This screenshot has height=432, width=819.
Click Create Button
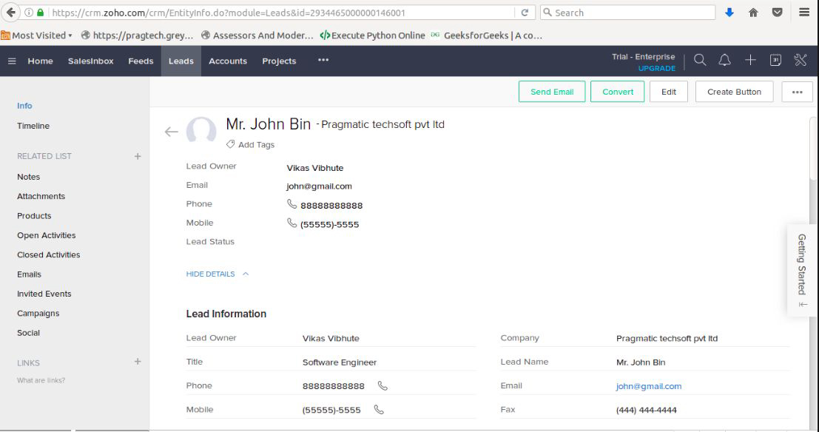click(735, 92)
